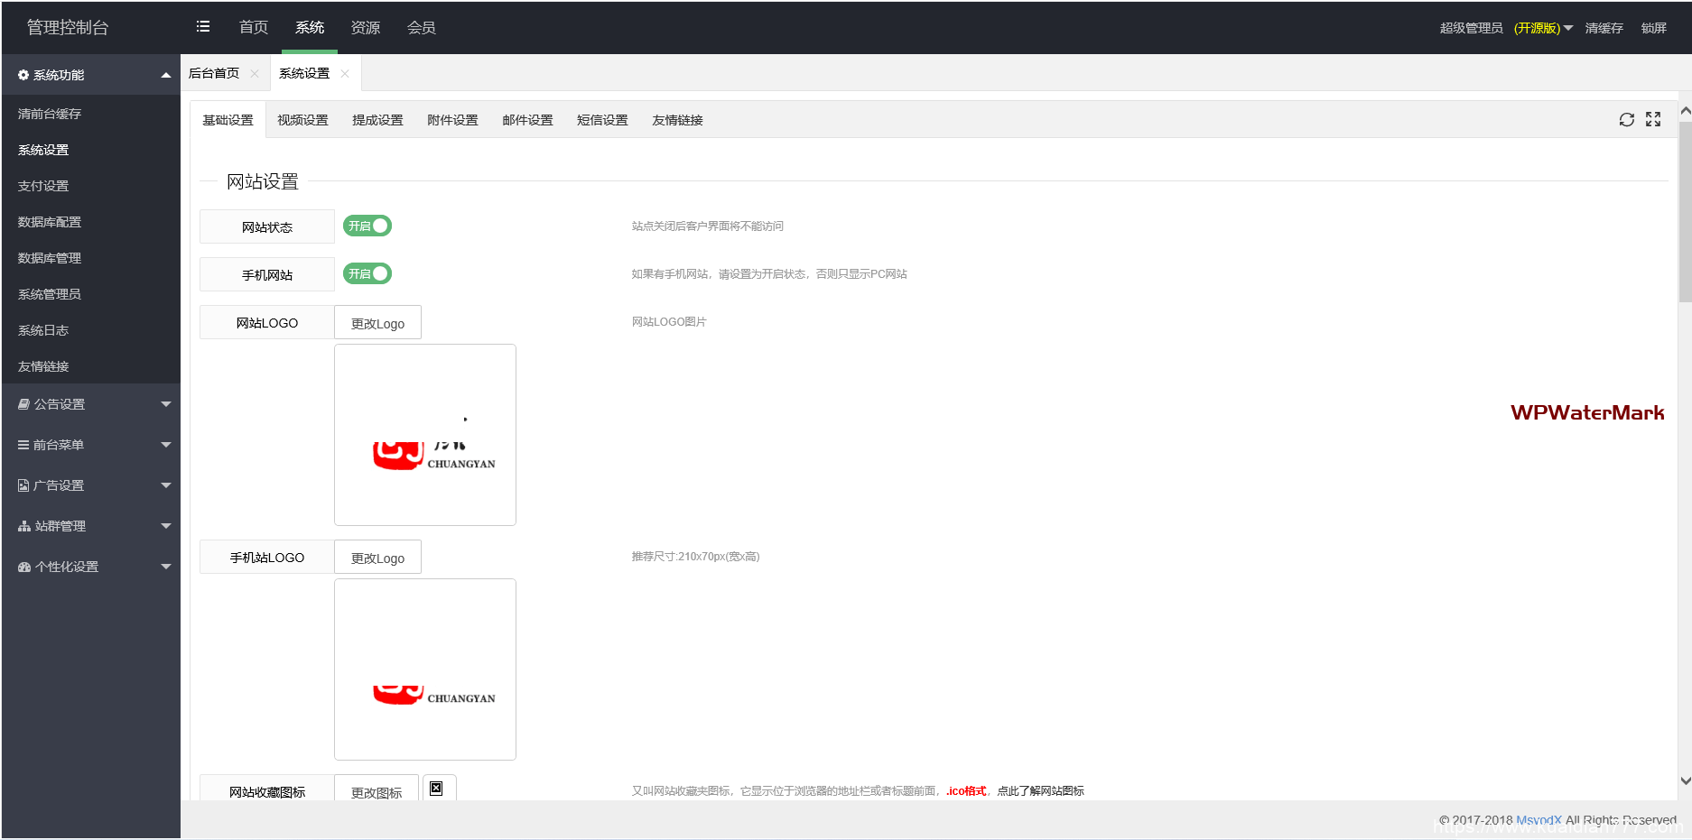The width and height of the screenshot is (1692, 840).
Task: Click the 点此了解网站图标 link
Action: [x=1040, y=791]
